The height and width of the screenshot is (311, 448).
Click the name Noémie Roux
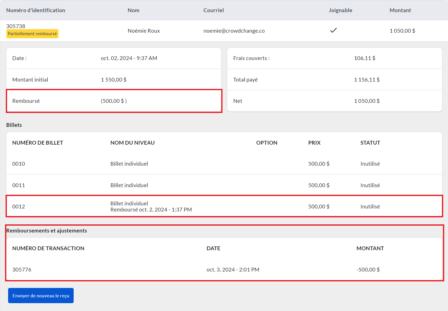click(144, 31)
